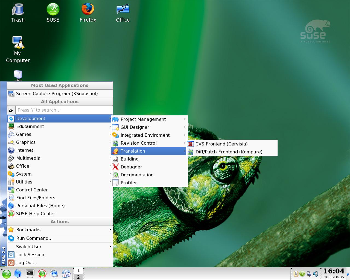The height and width of the screenshot is (280, 350).
Task: Launch Firefox from the desktop icon
Action: (x=88, y=13)
